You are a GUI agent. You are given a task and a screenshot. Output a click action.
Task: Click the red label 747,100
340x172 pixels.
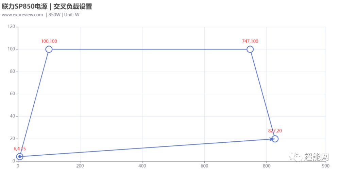(250, 41)
